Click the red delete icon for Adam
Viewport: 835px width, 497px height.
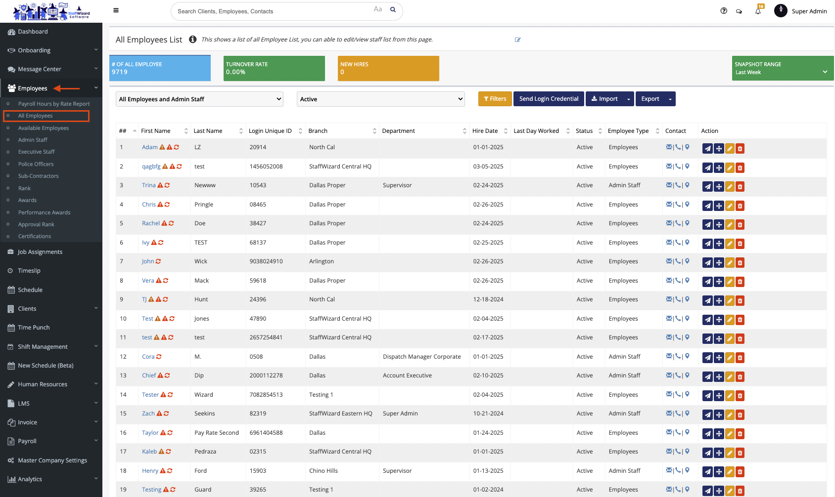(740, 149)
